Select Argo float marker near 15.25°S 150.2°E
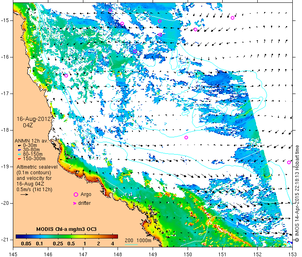302x257 pixels. pyautogui.click(x=195, y=30)
